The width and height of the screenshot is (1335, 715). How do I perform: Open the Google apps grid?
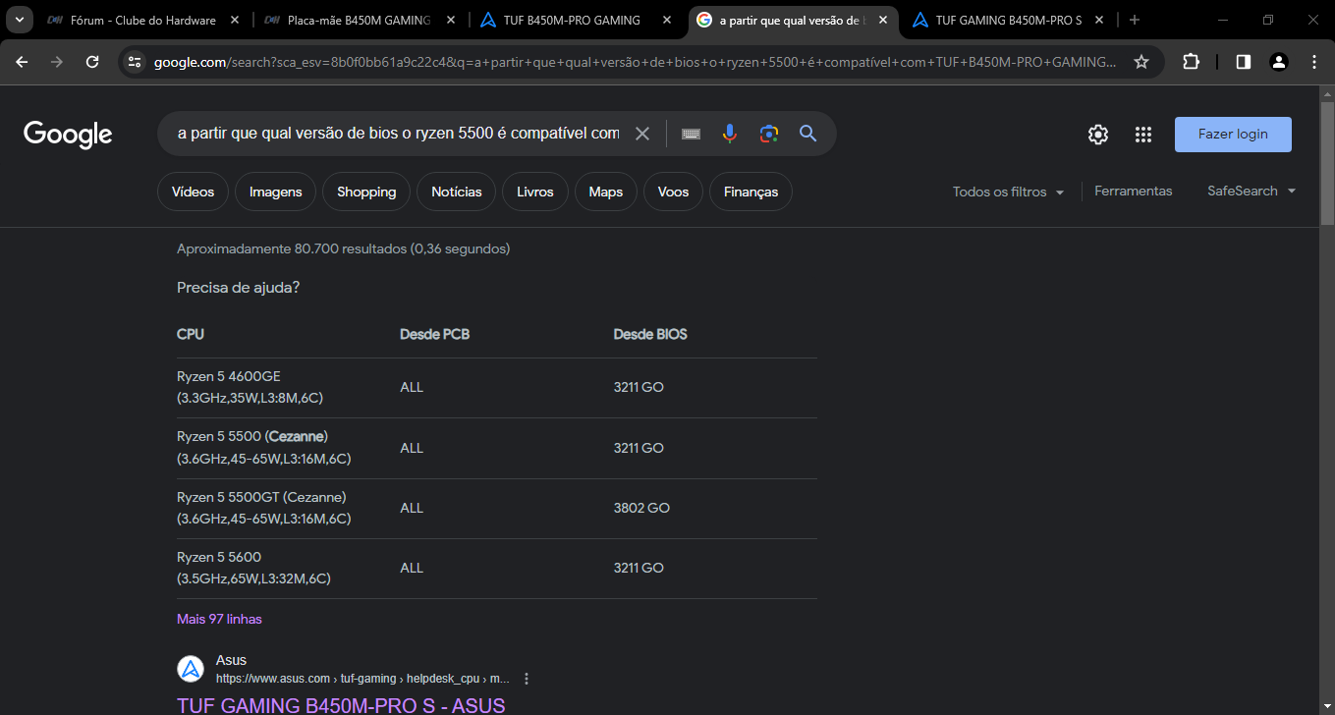(x=1142, y=135)
